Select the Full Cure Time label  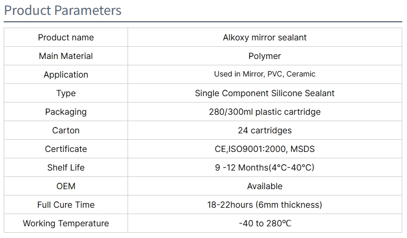[x=66, y=205]
